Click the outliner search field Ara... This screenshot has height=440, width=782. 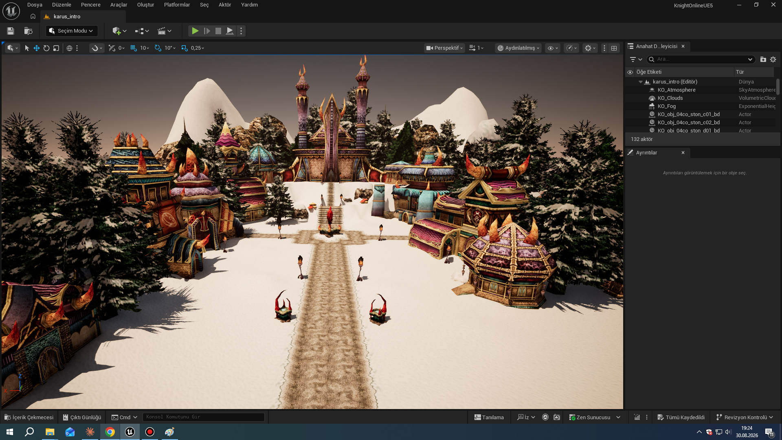tap(701, 59)
